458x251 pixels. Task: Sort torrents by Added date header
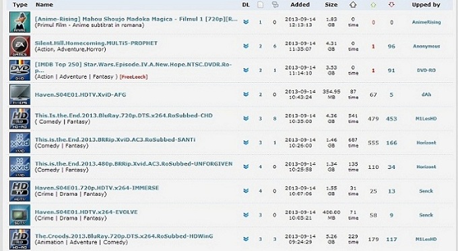pos(300,5)
